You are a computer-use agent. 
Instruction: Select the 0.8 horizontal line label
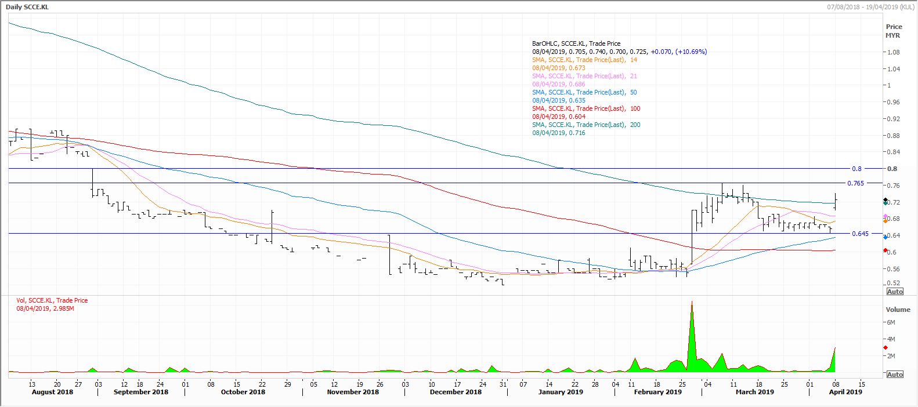(856, 169)
